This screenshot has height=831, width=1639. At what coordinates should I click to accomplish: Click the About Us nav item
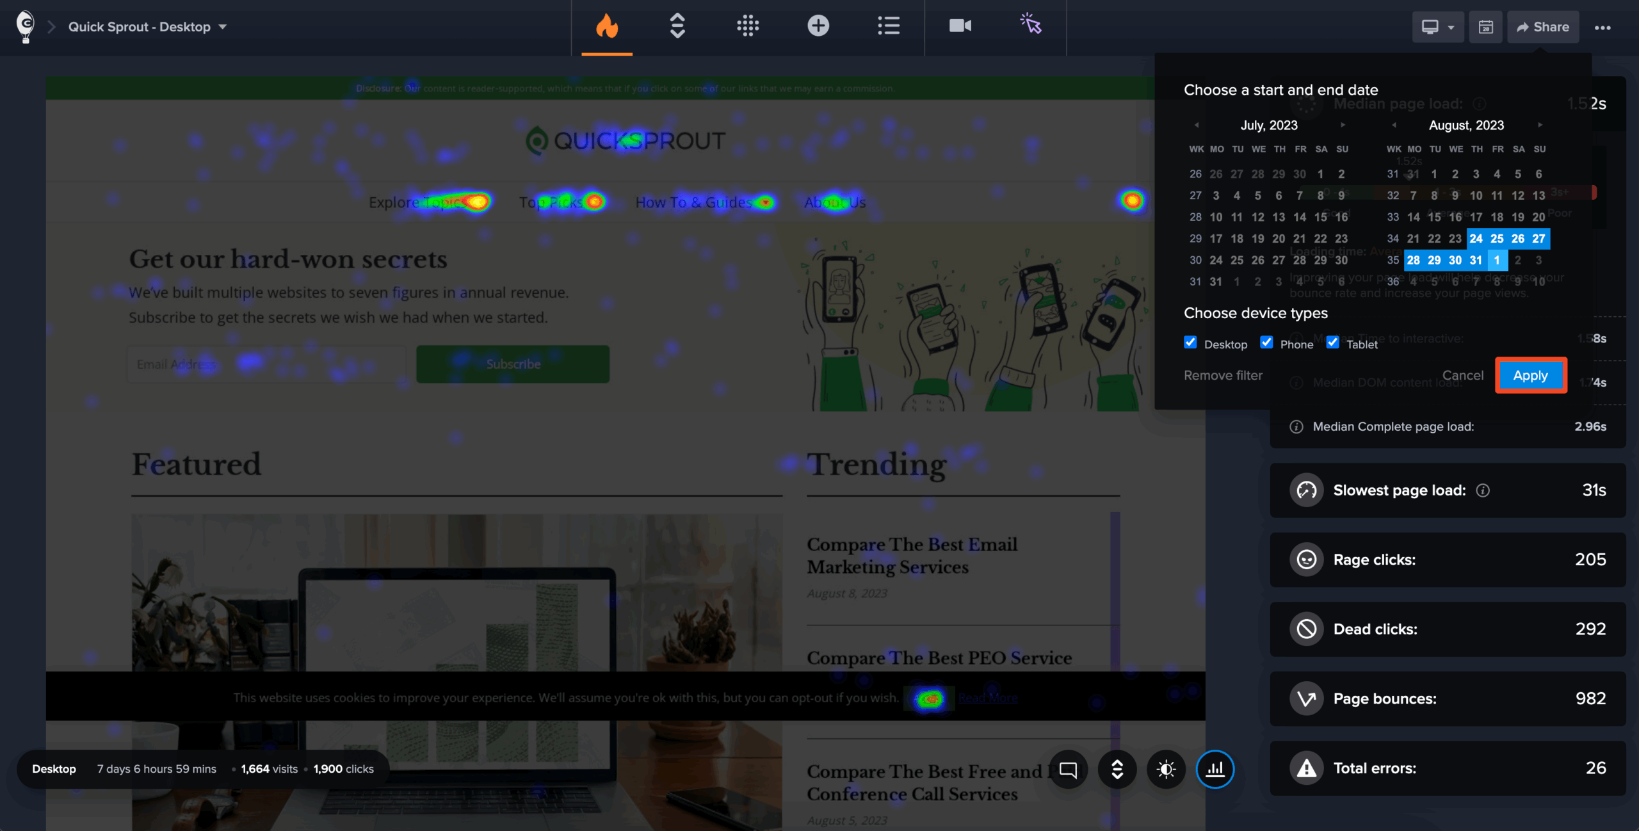point(835,202)
